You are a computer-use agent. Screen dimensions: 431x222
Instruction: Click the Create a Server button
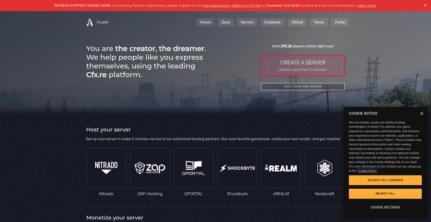click(x=303, y=66)
